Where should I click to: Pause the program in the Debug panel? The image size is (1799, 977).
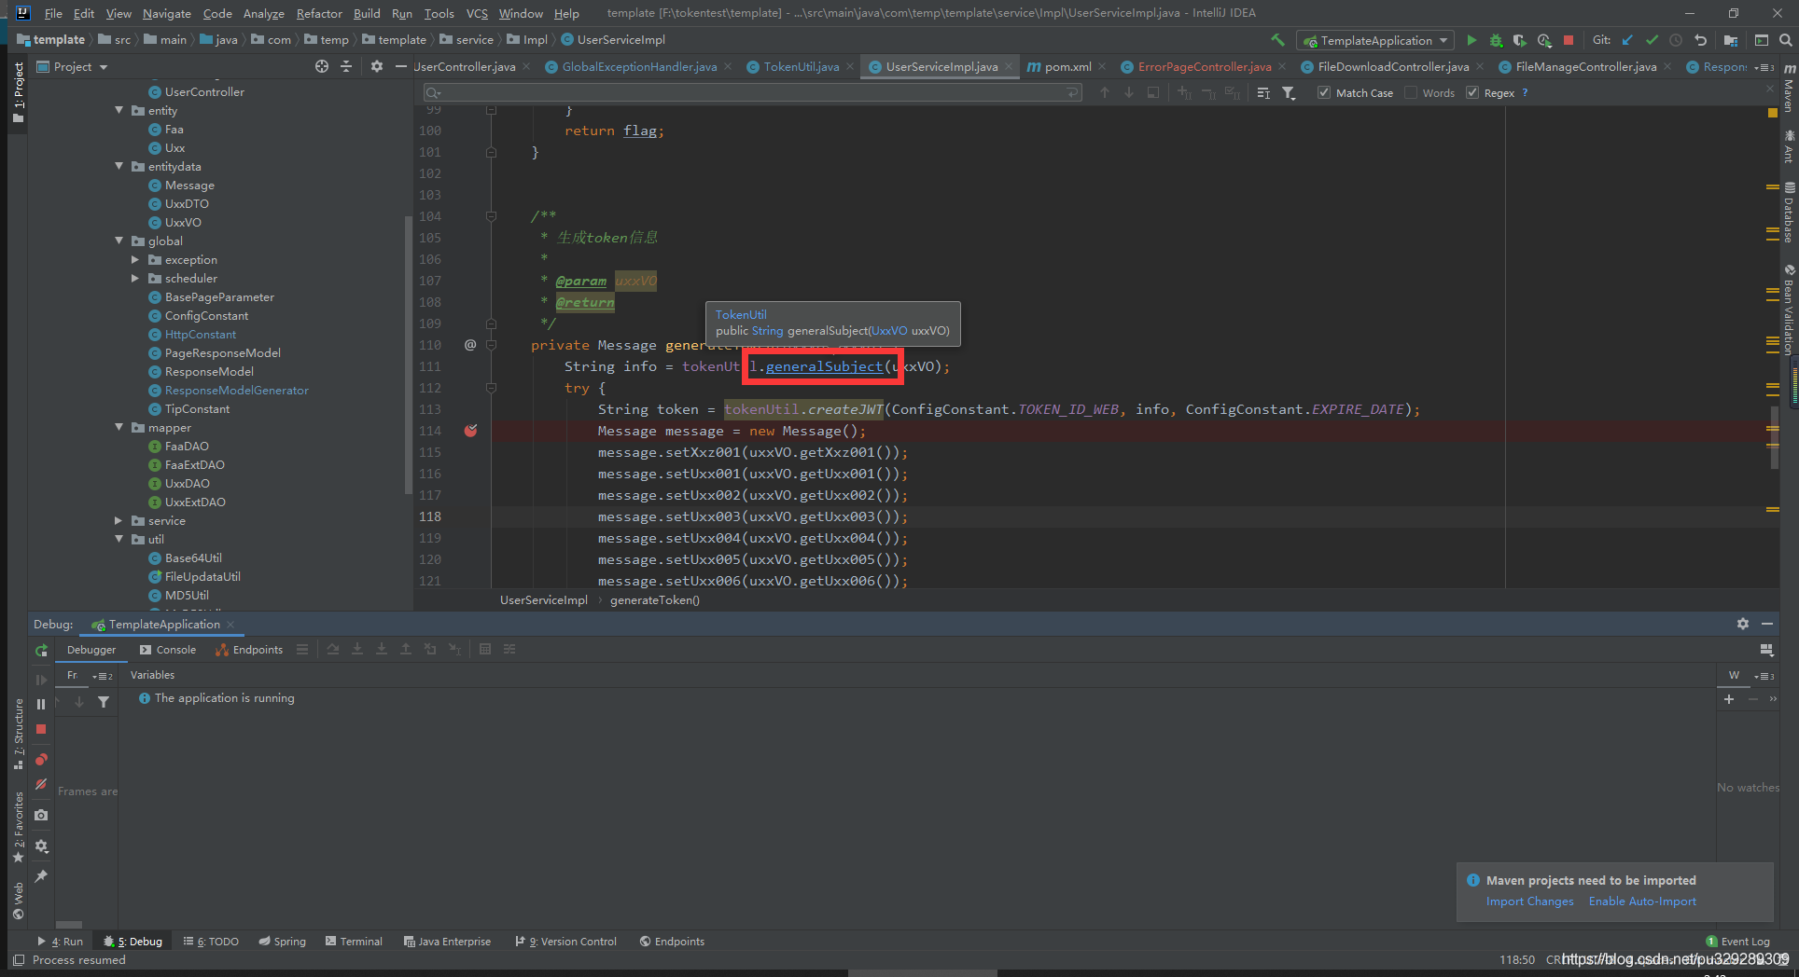[x=41, y=704]
